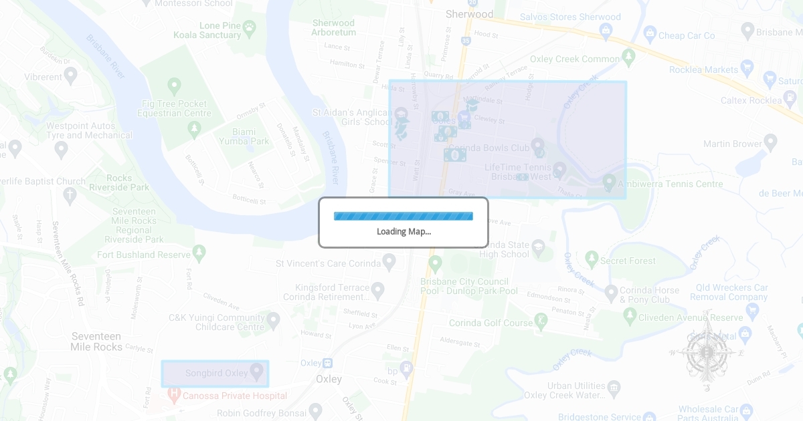The image size is (803, 421).
Task: Select the Salvos Stores Sherwood shopping marker
Action: [606, 30]
